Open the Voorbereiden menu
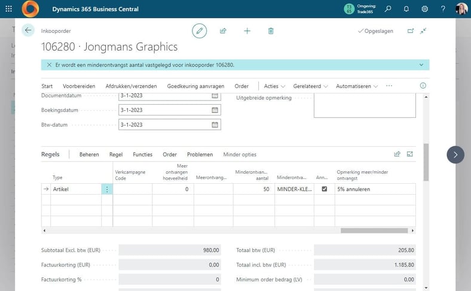471x291 pixels. 79,86
